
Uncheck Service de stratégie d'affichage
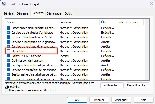pos(8,33)
